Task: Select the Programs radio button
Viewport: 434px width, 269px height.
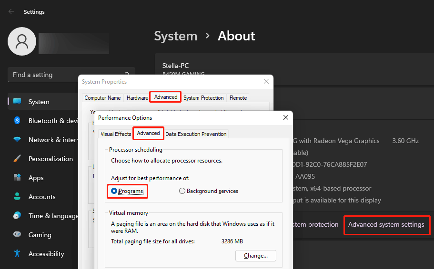Action: [x=114, y=191]
